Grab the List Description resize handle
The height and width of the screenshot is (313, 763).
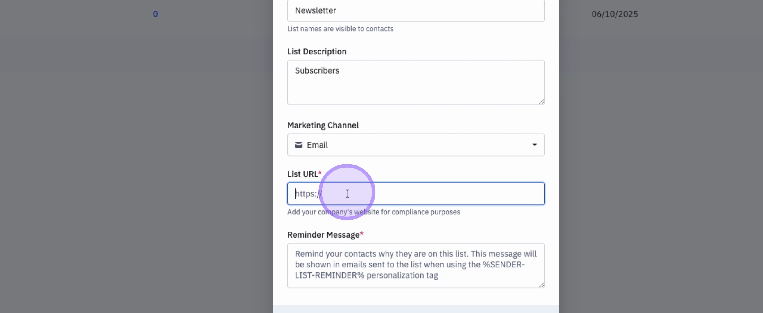541,102
